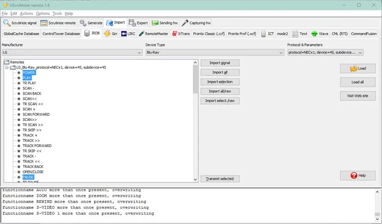Click Import all/raw button
Image resolution: width=382 pixels, height=224 pixels.
pos(220,91)
